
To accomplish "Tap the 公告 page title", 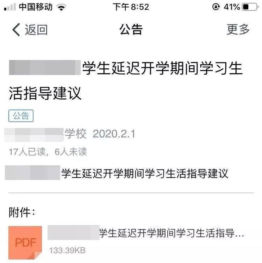I will click(131, 29).
